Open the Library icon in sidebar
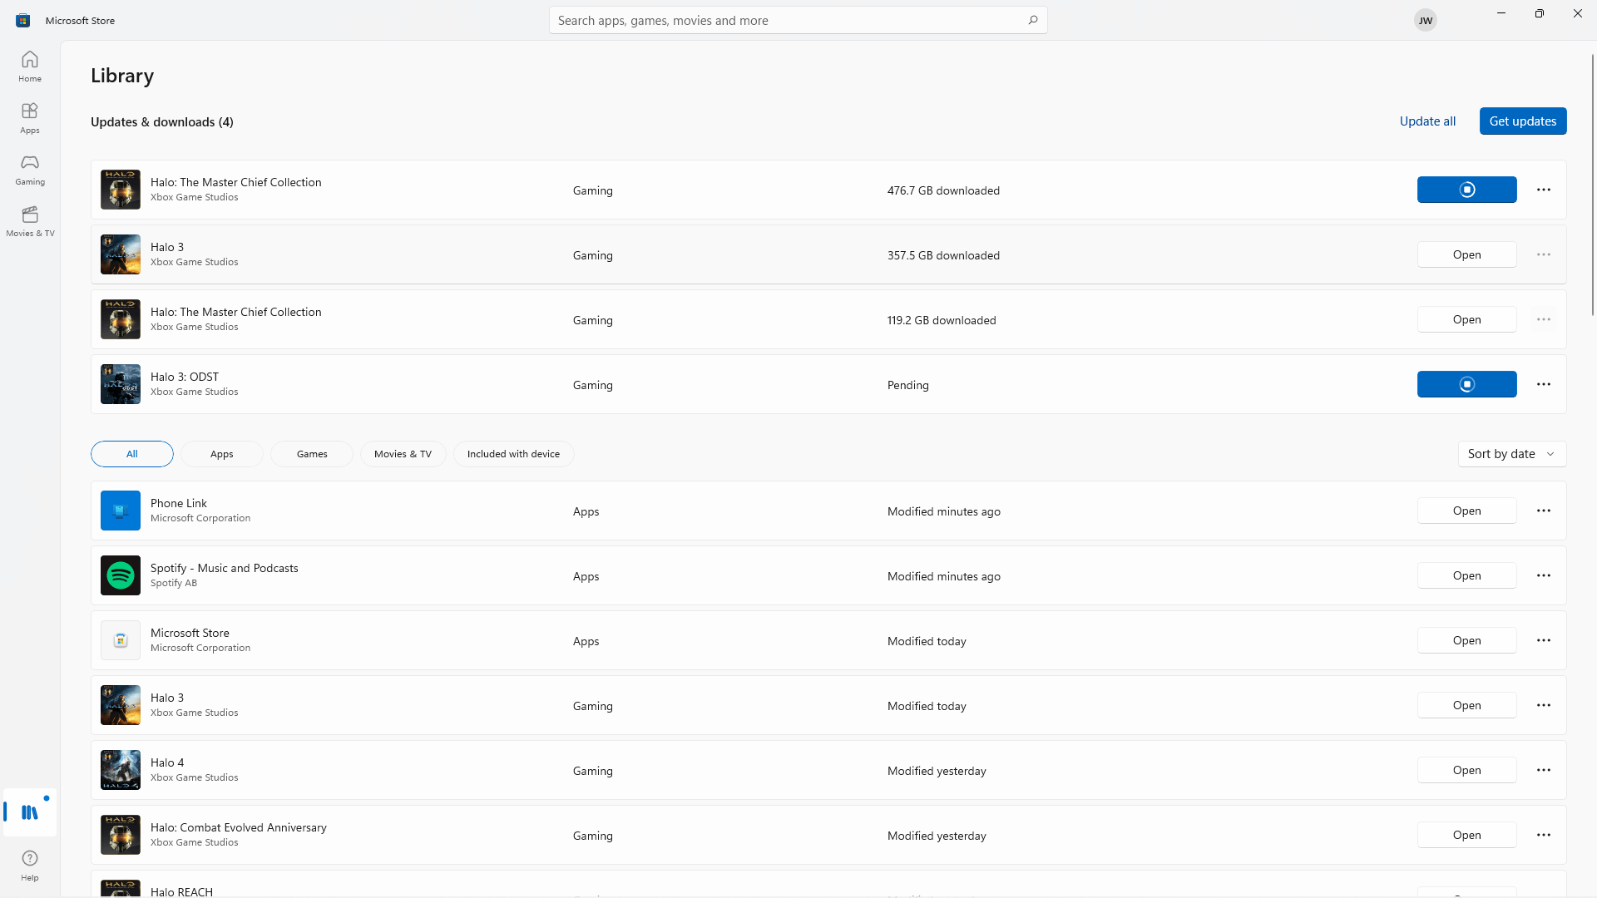The height and width of the screenshot is (898, 1597). 30,812
